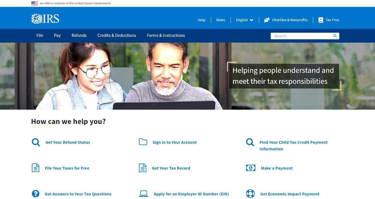This screenshot has width=375, height=199.
Task: Open File Your Taxes for Free link
Action: coord(67,168)
